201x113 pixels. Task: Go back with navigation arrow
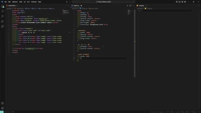(x=67, y=2)
